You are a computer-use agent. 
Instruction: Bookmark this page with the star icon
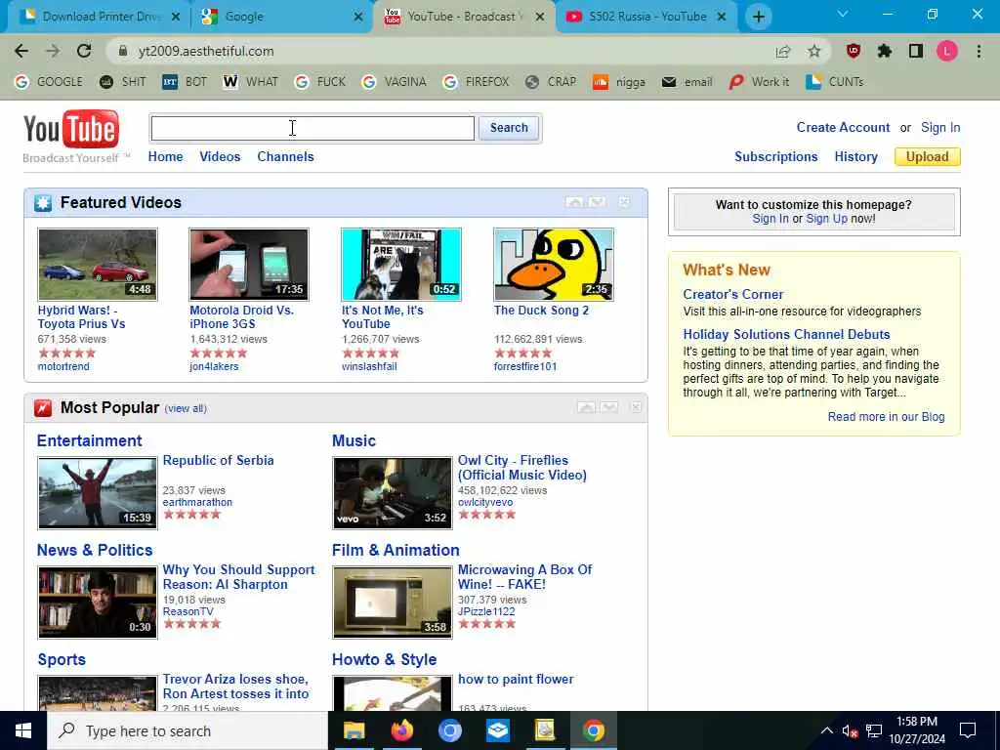(x=813, y=51)
